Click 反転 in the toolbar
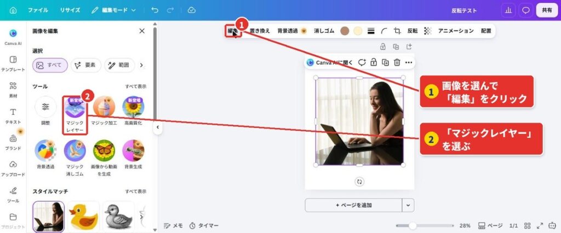Screen dimensions: 561x233 [413, 31]
